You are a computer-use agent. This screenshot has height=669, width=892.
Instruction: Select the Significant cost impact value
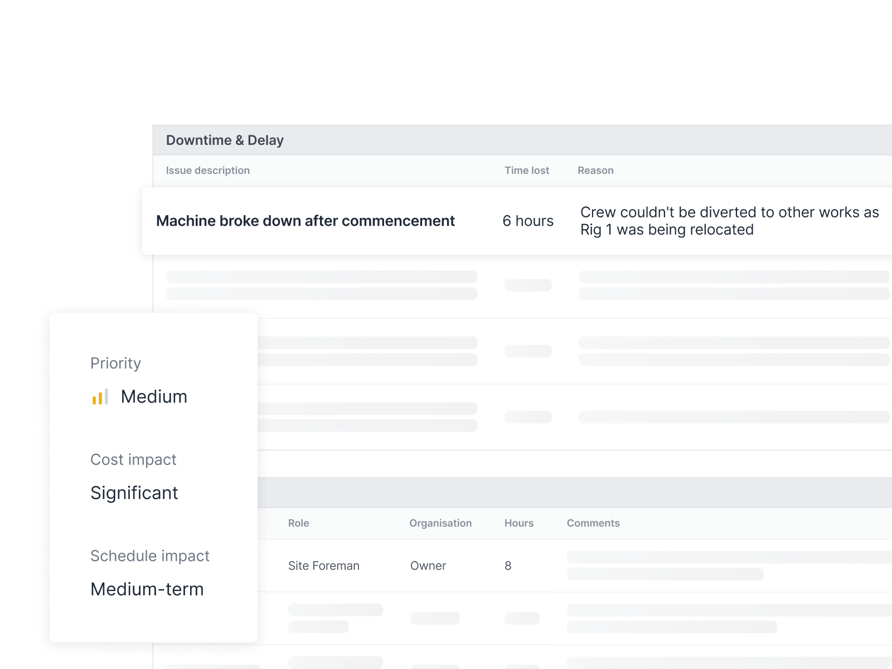click(x=134, y=493)
